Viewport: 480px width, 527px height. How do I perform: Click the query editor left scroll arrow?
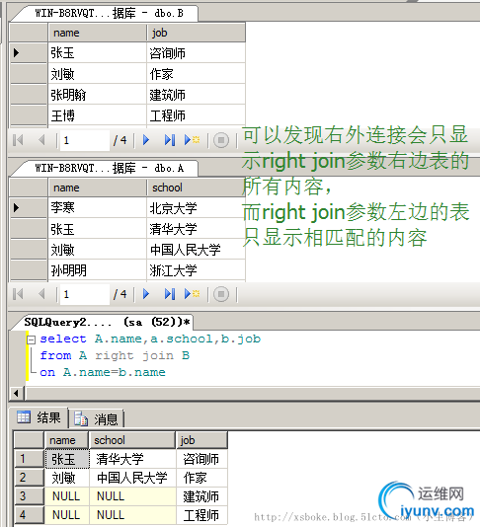coord(16,393)
